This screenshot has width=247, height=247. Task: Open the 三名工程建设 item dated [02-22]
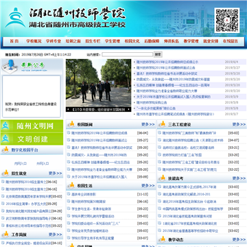coord(190,169)
